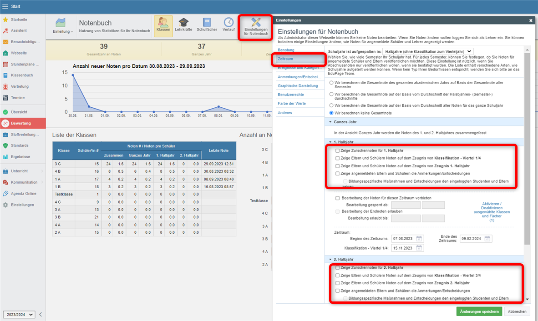
Task: Open the Webseite sidebar icon
Action: [5, 53]
